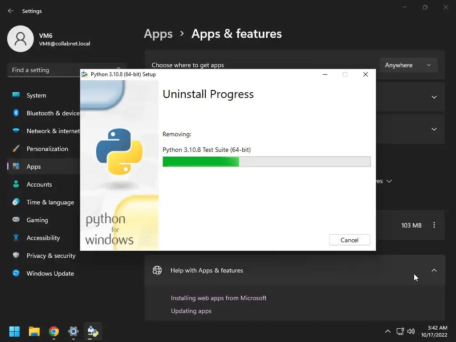Click the VM6@collabnet.local account text
Viewport: 456px width, 342px height.
(65, 44)
